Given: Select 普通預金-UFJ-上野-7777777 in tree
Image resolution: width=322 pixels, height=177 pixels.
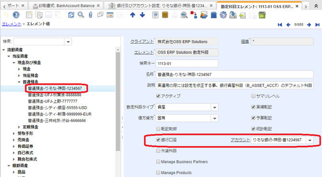Looking at the screenshot, I should 52,101.
